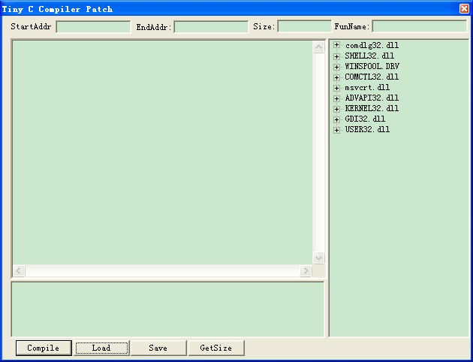Focus the FunName input field
The image size is (473, 362).
coord(420,26)
